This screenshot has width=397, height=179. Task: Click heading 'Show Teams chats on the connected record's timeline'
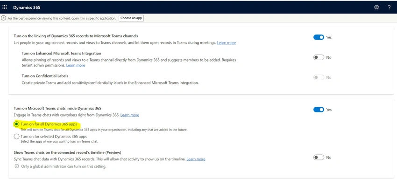point(67,152)
